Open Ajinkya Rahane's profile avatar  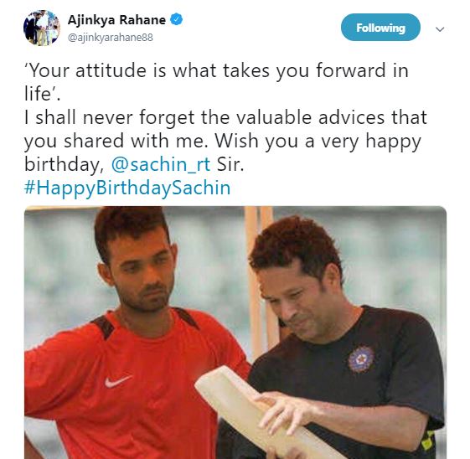tap(42, 28)
